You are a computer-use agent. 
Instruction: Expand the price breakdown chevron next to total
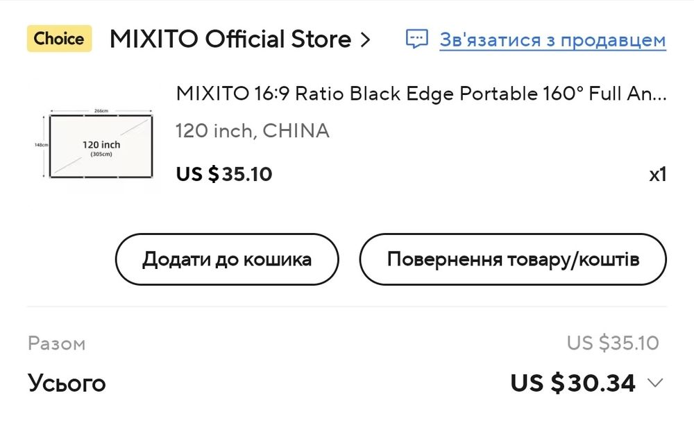point(654,383)
